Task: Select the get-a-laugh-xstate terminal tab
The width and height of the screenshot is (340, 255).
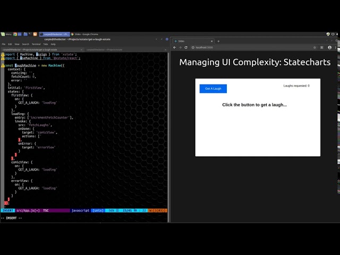Action: coord(42,49)
